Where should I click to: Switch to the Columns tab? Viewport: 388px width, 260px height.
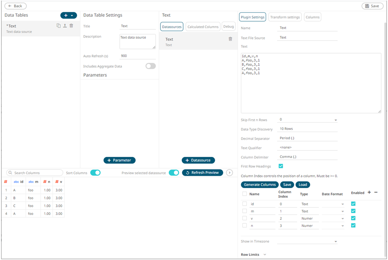tap(313, 17)
